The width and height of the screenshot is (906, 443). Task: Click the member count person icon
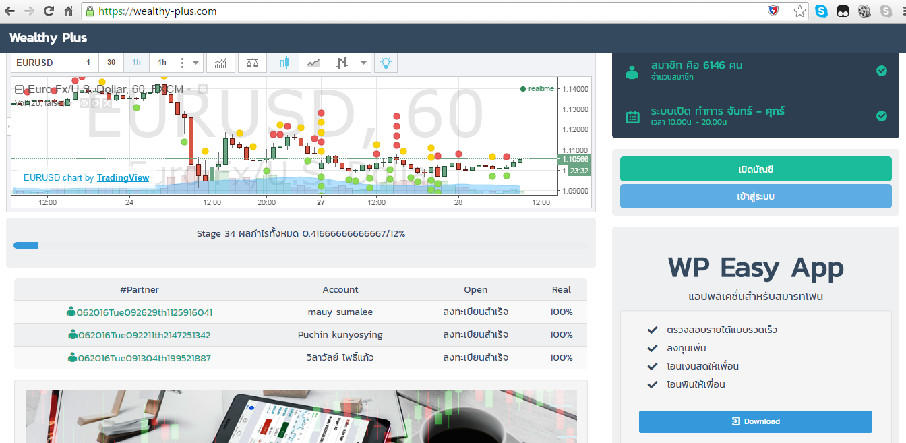[x=632, y=72]
